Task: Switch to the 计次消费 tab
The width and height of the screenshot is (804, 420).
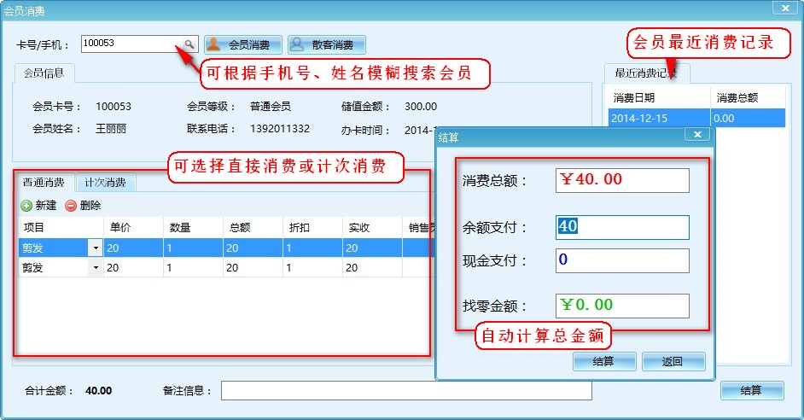Action: point(105,183)
